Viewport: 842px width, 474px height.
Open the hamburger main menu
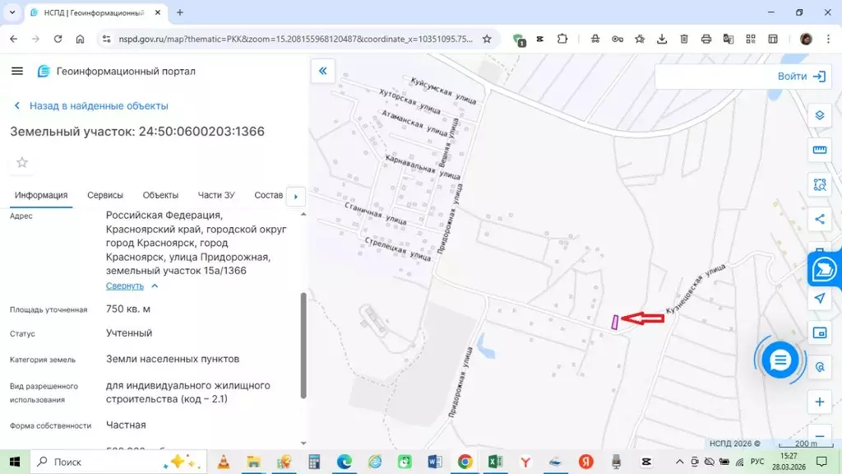tap(17, 72)
